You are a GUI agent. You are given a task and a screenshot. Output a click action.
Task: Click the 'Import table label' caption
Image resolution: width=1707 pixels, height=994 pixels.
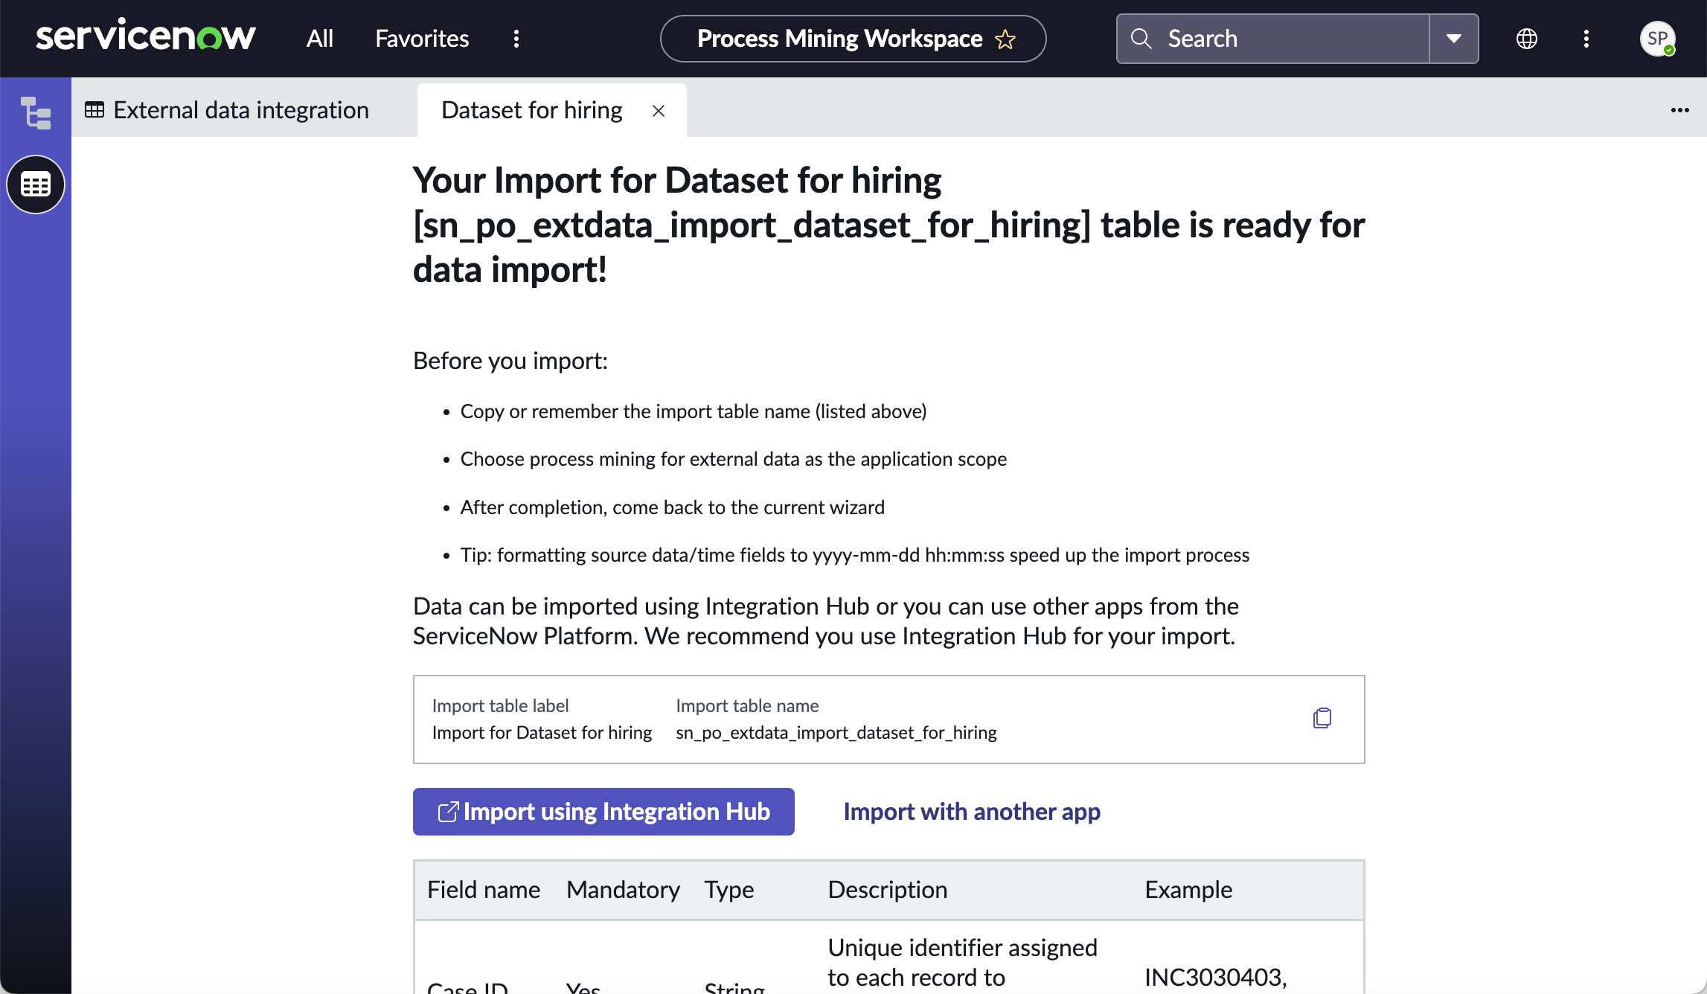click(x=500, y=706)
